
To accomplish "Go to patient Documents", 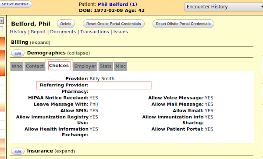I will [63, 32].
